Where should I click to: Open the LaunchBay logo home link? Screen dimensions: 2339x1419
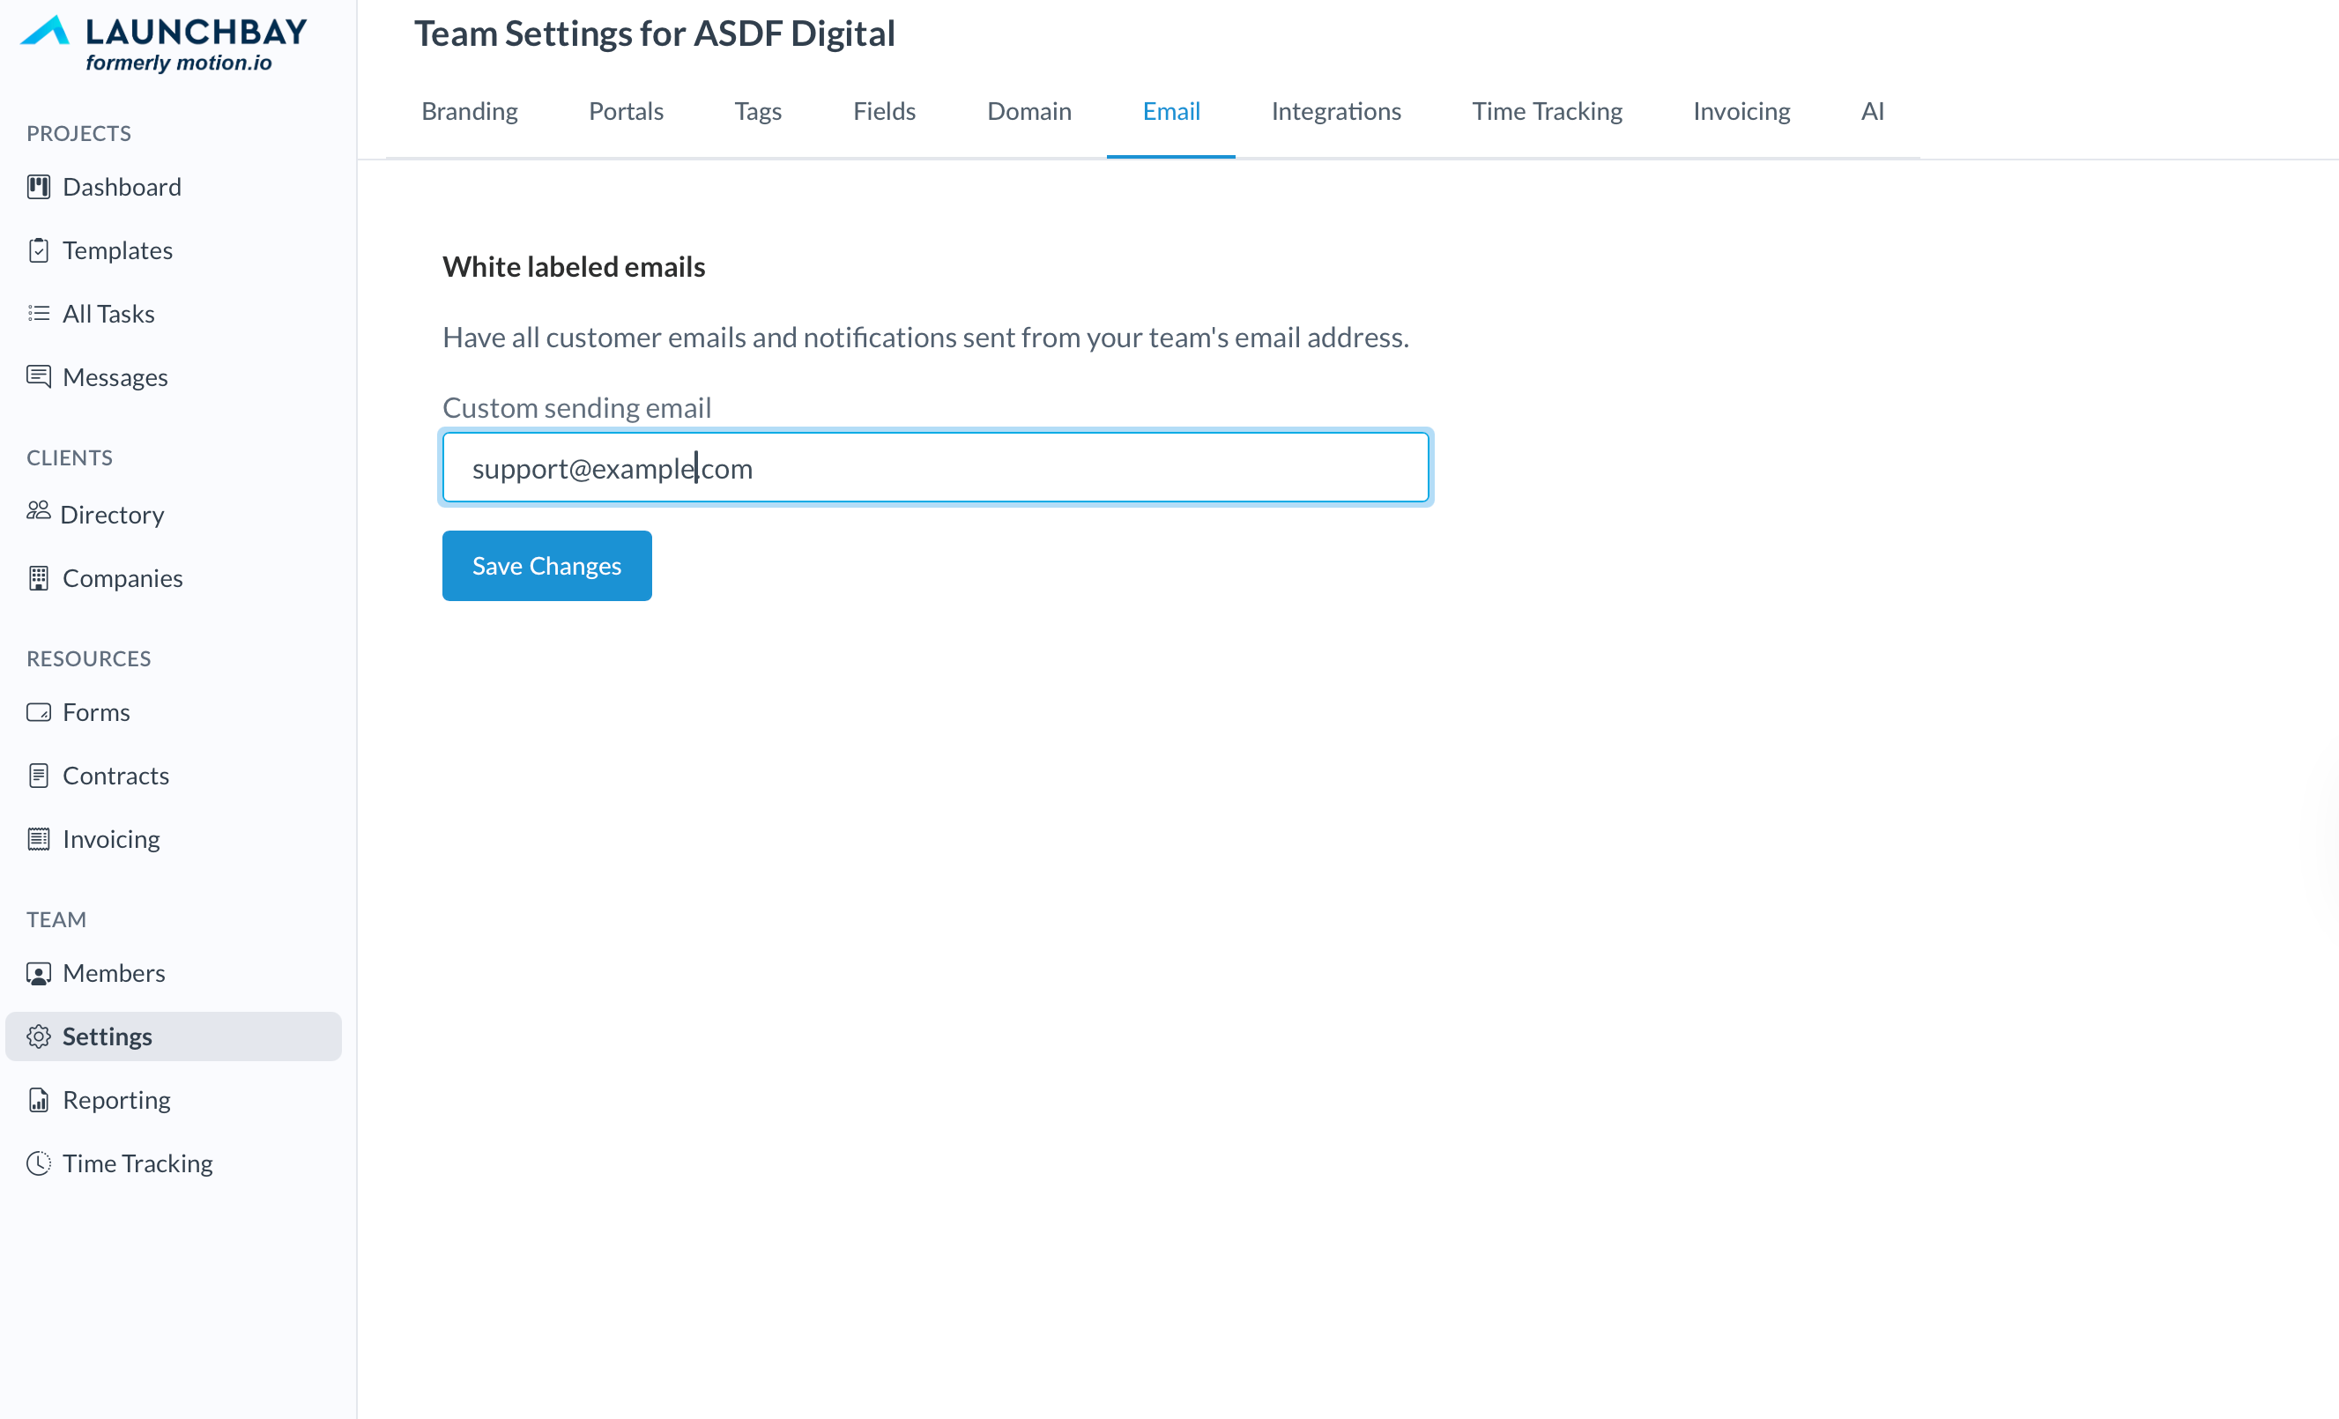[163, 42]
